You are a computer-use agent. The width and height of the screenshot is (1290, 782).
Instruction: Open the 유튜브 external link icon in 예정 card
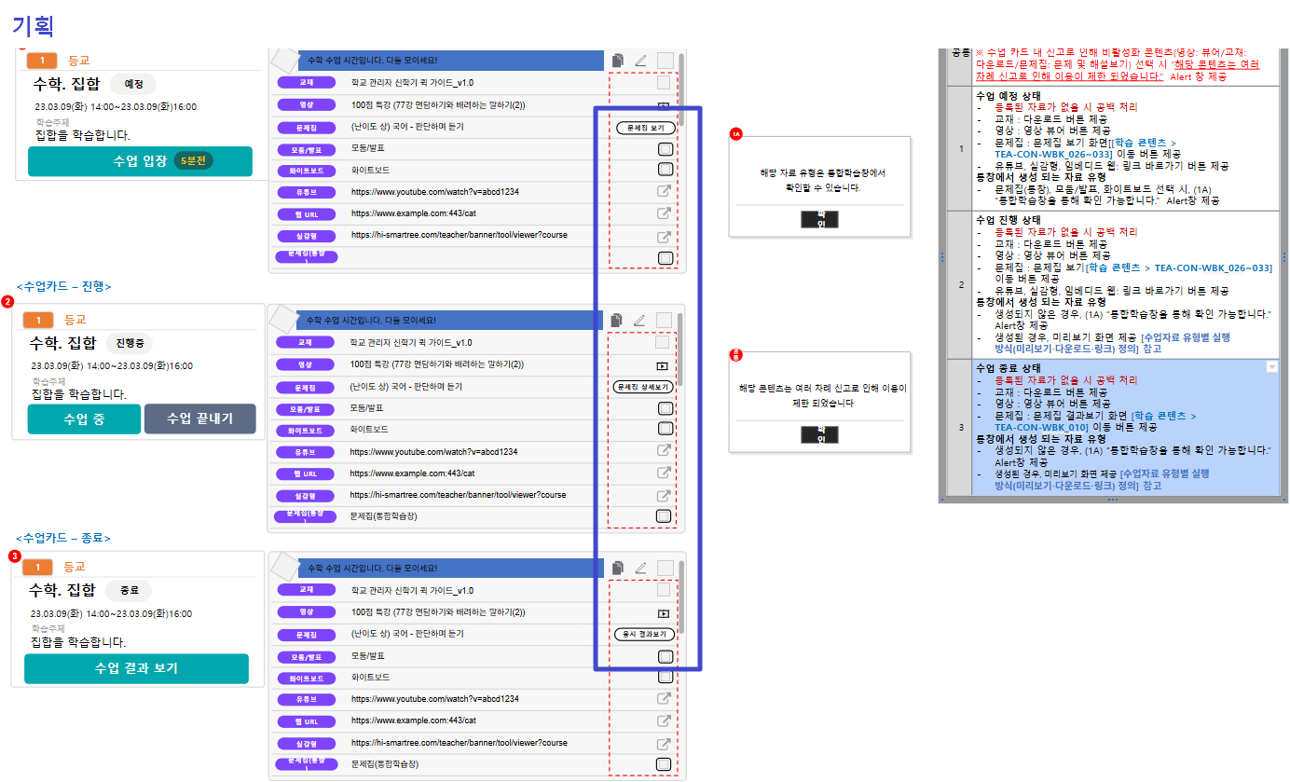[x=665, y=191]
